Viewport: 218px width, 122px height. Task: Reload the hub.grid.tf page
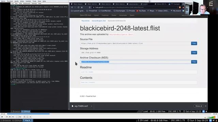[x=78, y=7]
